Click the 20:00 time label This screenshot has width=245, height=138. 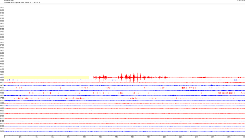click(x=2, y=113)
